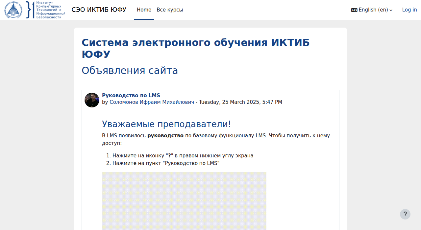Click step one text about the ? icon
The height and width of the screenshot is (230, 421).
[183, 156]
